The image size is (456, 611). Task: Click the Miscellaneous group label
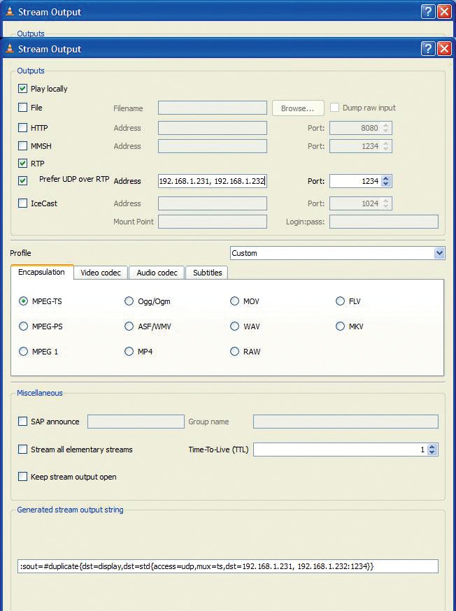[x=40, y=393]
